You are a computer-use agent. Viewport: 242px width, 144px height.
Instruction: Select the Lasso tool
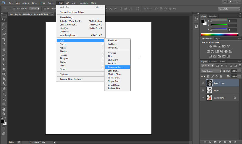click(x=4, y=29)
